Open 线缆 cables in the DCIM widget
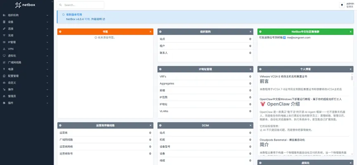 tap(206, 160)
